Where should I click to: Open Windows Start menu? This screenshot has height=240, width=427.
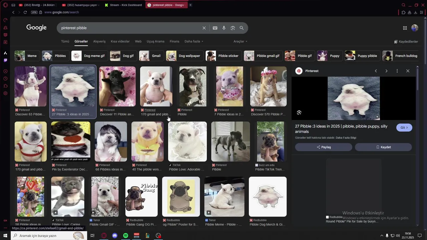[x=5, y=236]
